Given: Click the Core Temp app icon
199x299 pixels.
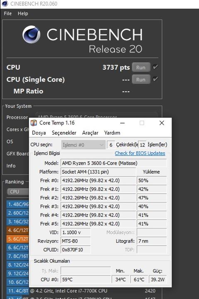Looking at the screenshot, I should 34,123.
